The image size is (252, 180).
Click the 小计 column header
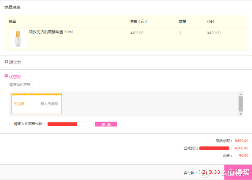click(210, 21)
